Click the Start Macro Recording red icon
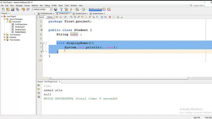 pyautogui.click(x=110, y=17)
